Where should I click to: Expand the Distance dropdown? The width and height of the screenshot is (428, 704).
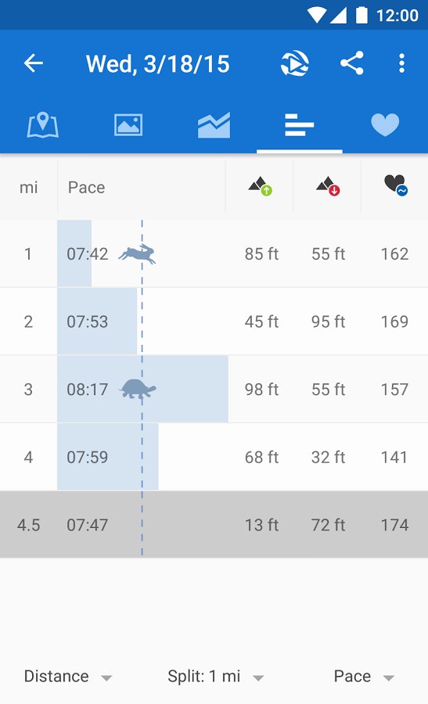[68, 676]
